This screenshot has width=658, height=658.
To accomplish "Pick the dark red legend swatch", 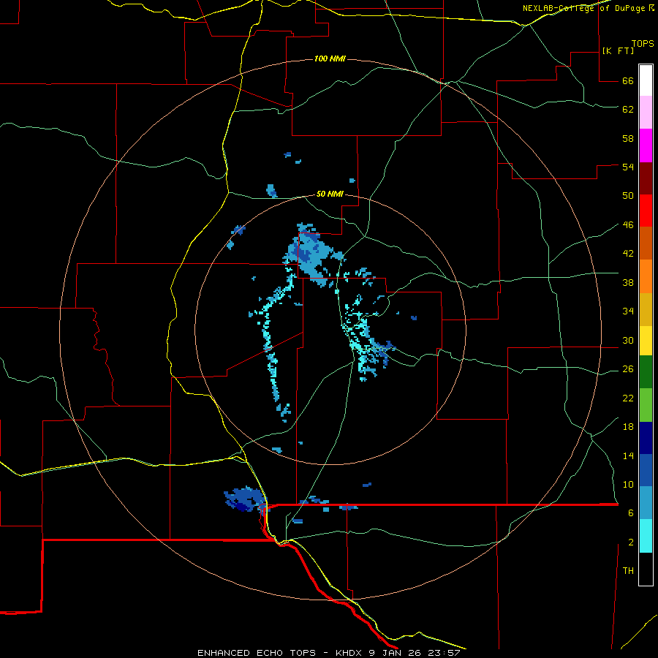I will [646, 178].
